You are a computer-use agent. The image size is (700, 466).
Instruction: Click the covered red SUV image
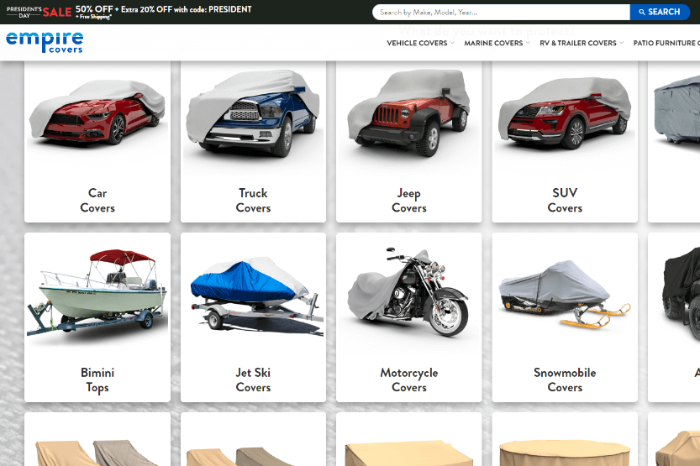[565, 113]
